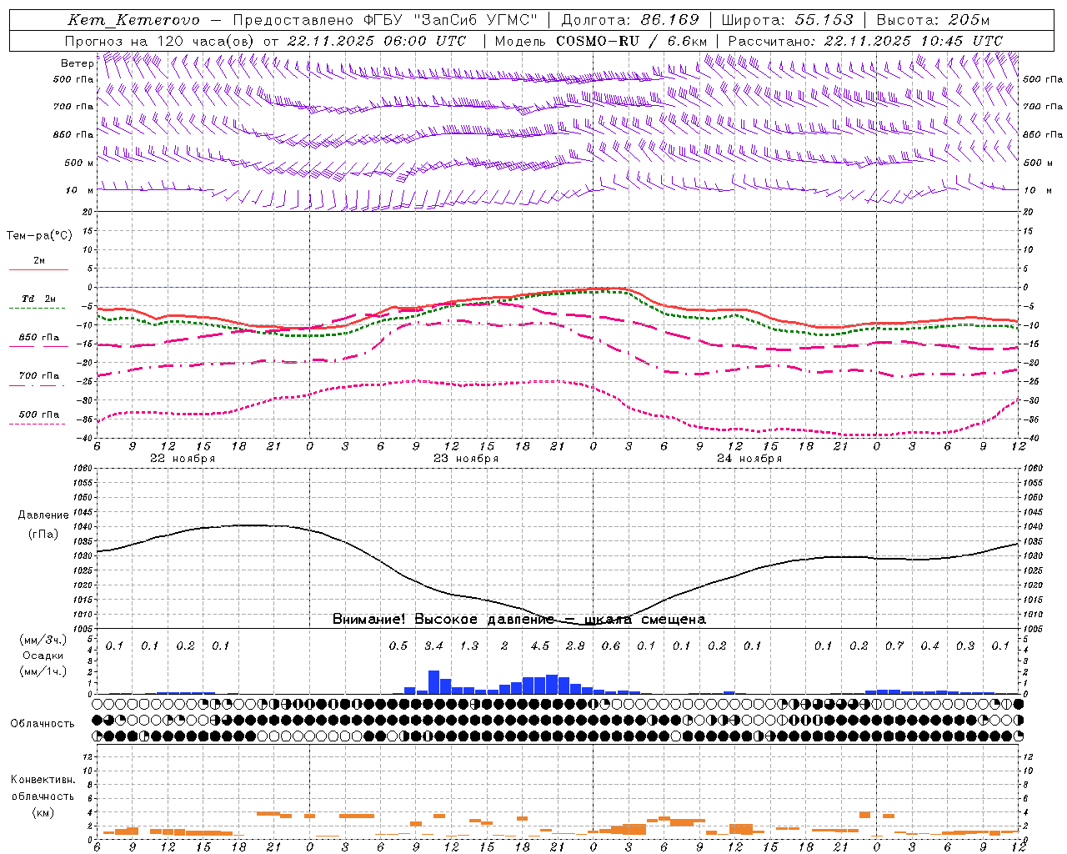This screenshot has width=1067, height=854.
Task: Click the 3-hour precipitation value "0.4"
Action: [930, 646]
